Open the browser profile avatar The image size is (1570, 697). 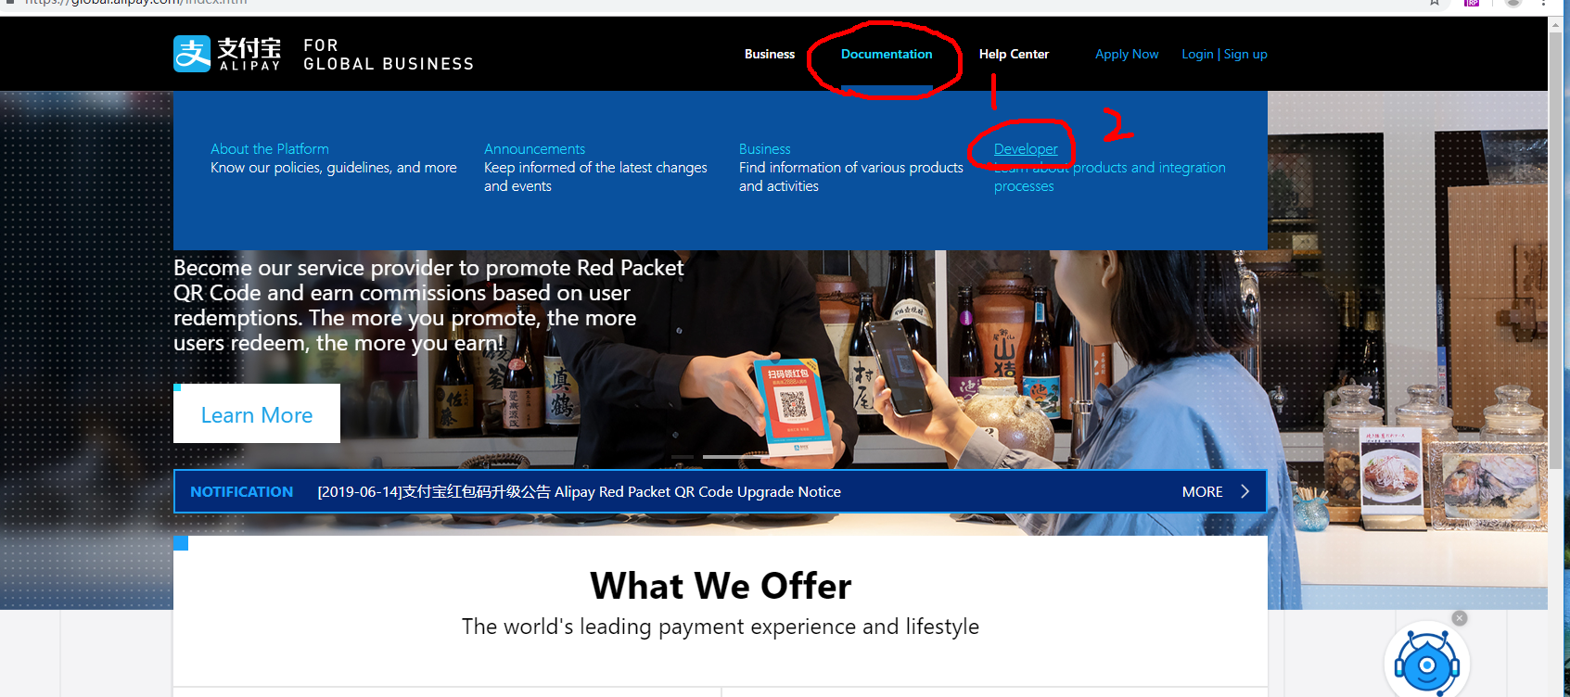[x=1513, y=3]
